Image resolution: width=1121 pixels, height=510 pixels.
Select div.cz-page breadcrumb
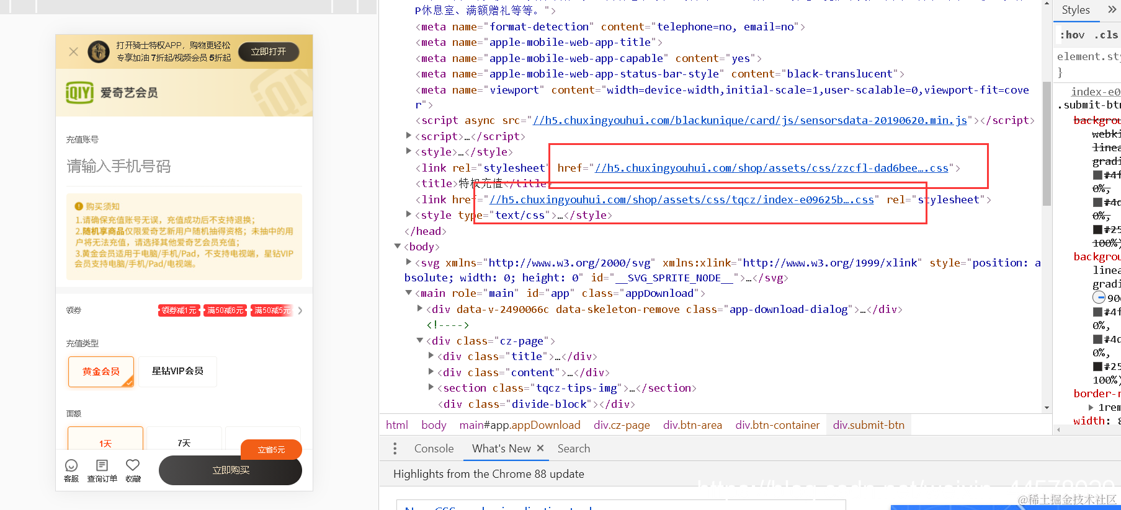coord(622,425)
